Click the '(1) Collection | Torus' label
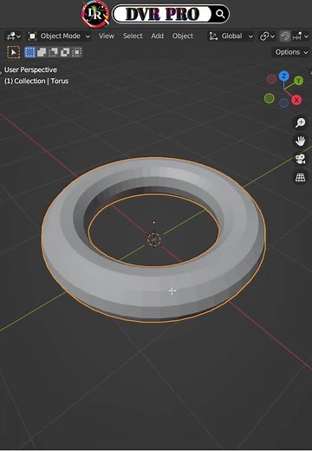This screenshot has height=451, width=312. 36,81
